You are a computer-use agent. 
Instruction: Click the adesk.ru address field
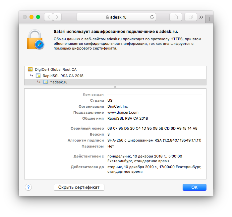(116, 17)
